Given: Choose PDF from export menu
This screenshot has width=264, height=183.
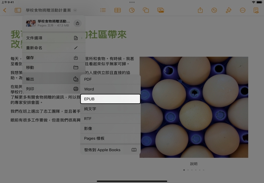Looking at the screenshot, I should 110,79.
